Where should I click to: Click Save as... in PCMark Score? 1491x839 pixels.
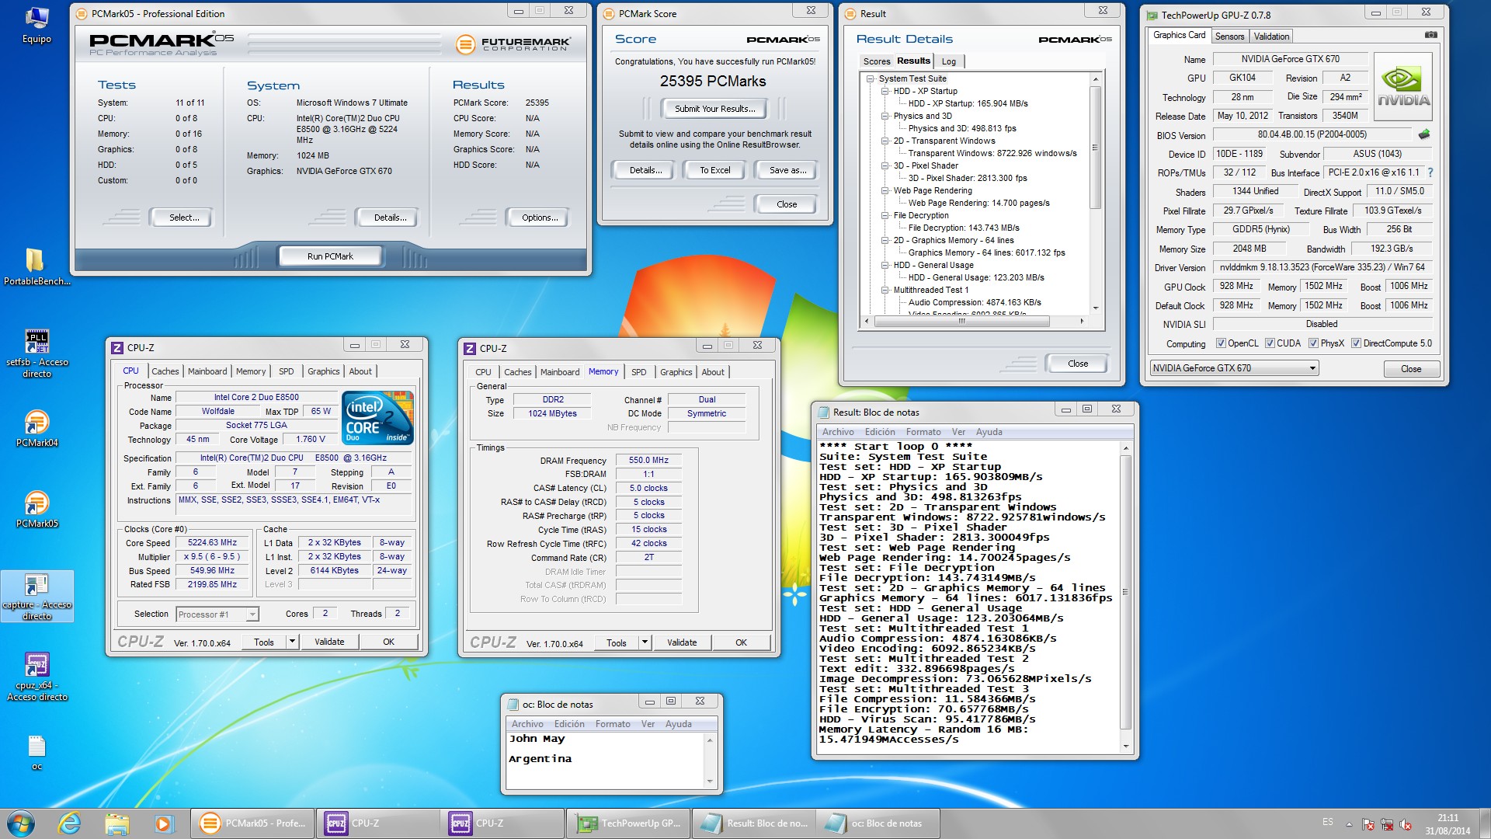point(787,170)
